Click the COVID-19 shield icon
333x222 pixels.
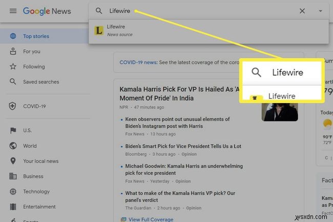[x=12, y=106]
